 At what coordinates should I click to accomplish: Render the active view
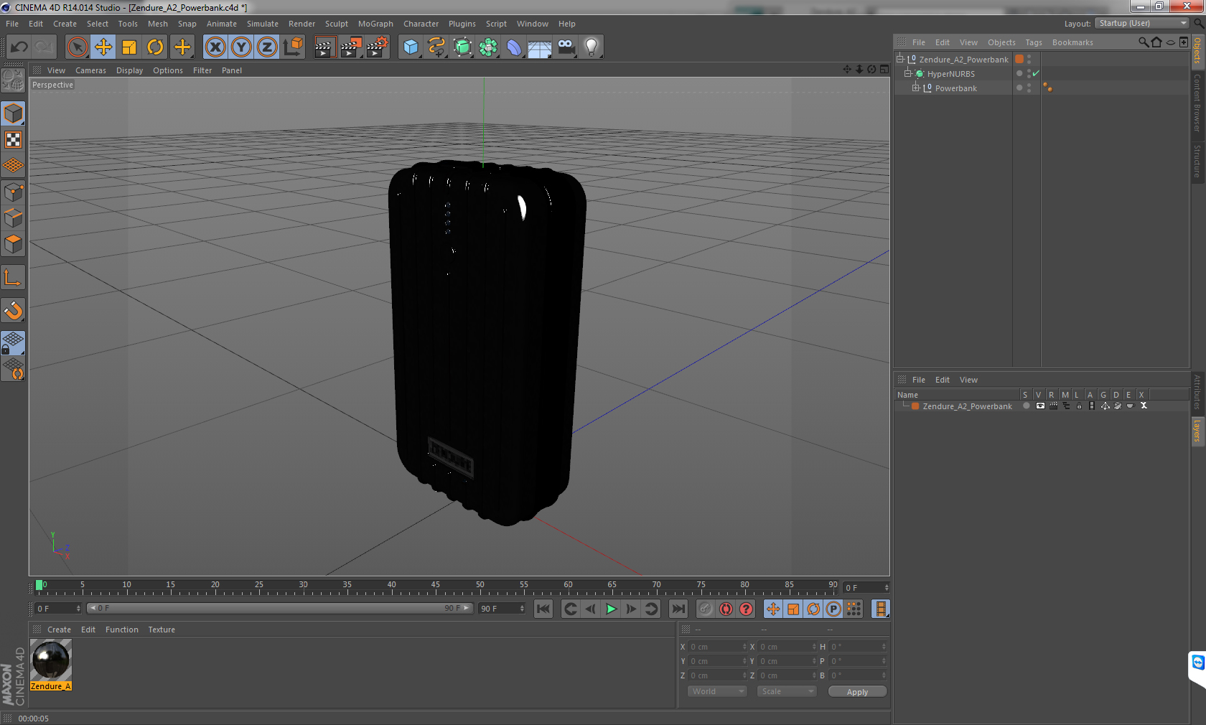[324, 47]
